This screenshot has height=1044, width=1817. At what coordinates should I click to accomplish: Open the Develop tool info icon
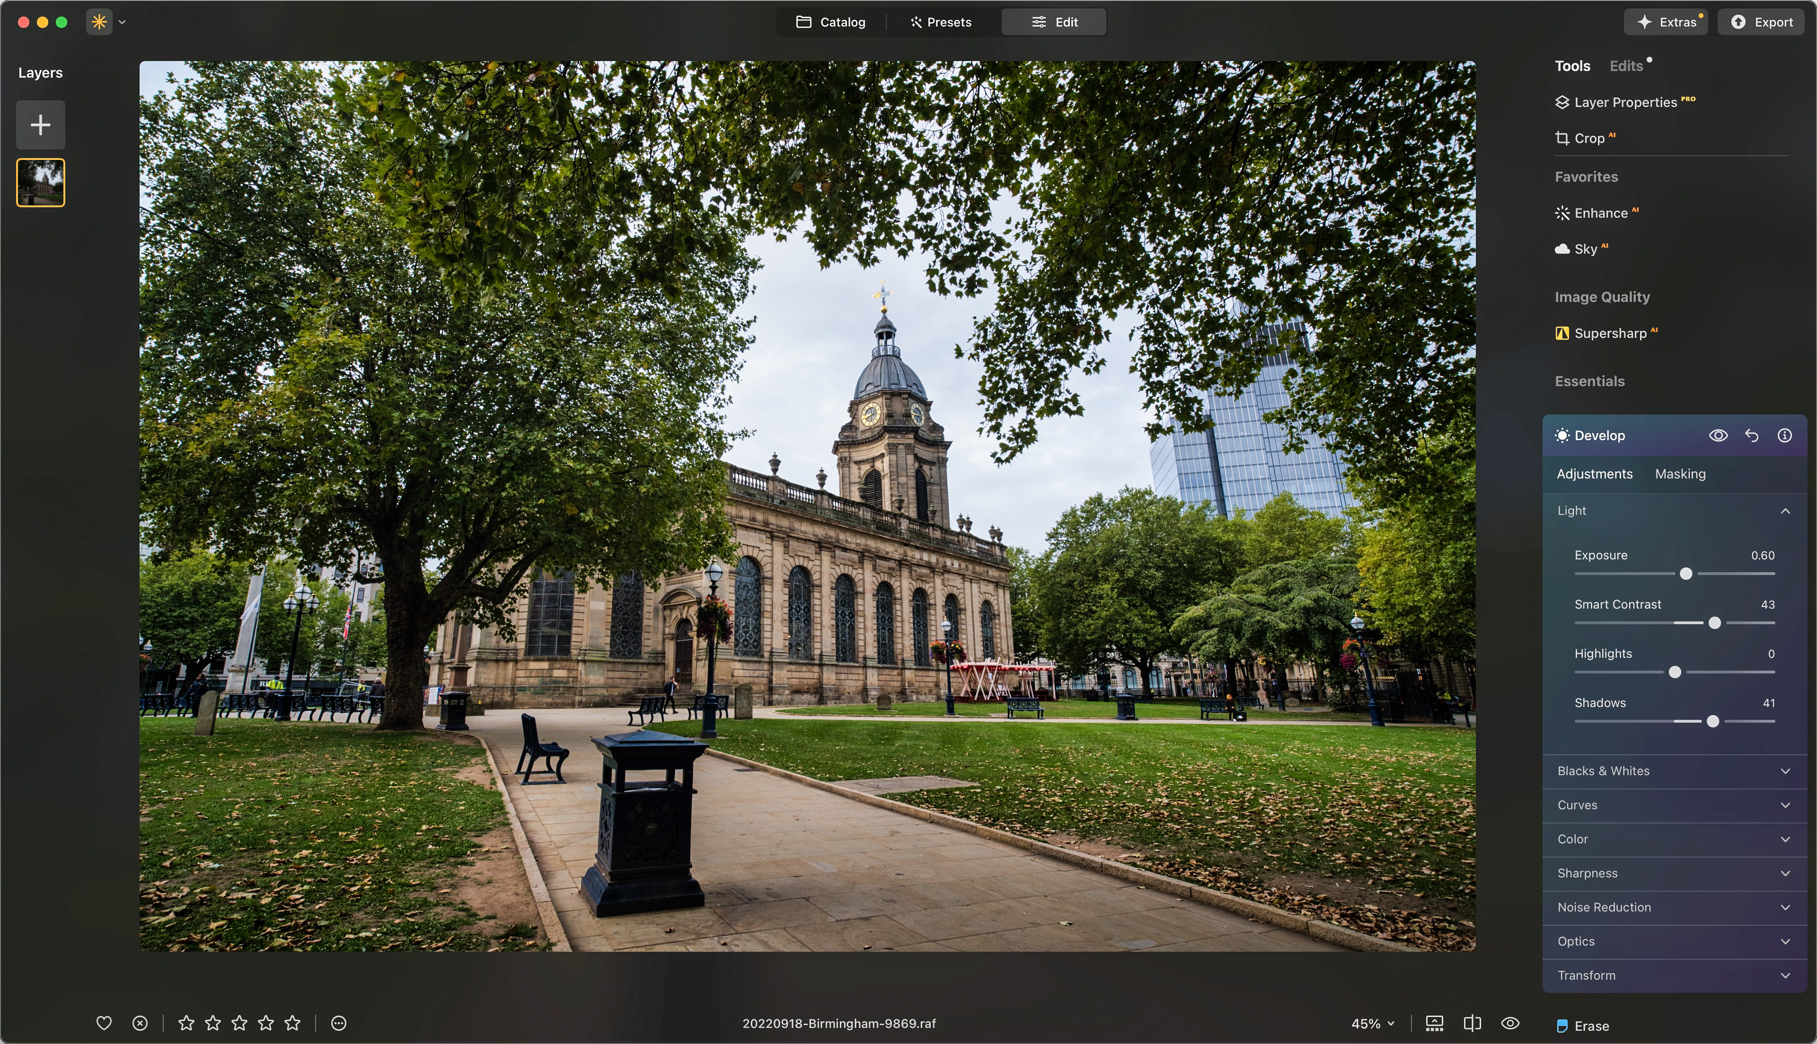1785,435
